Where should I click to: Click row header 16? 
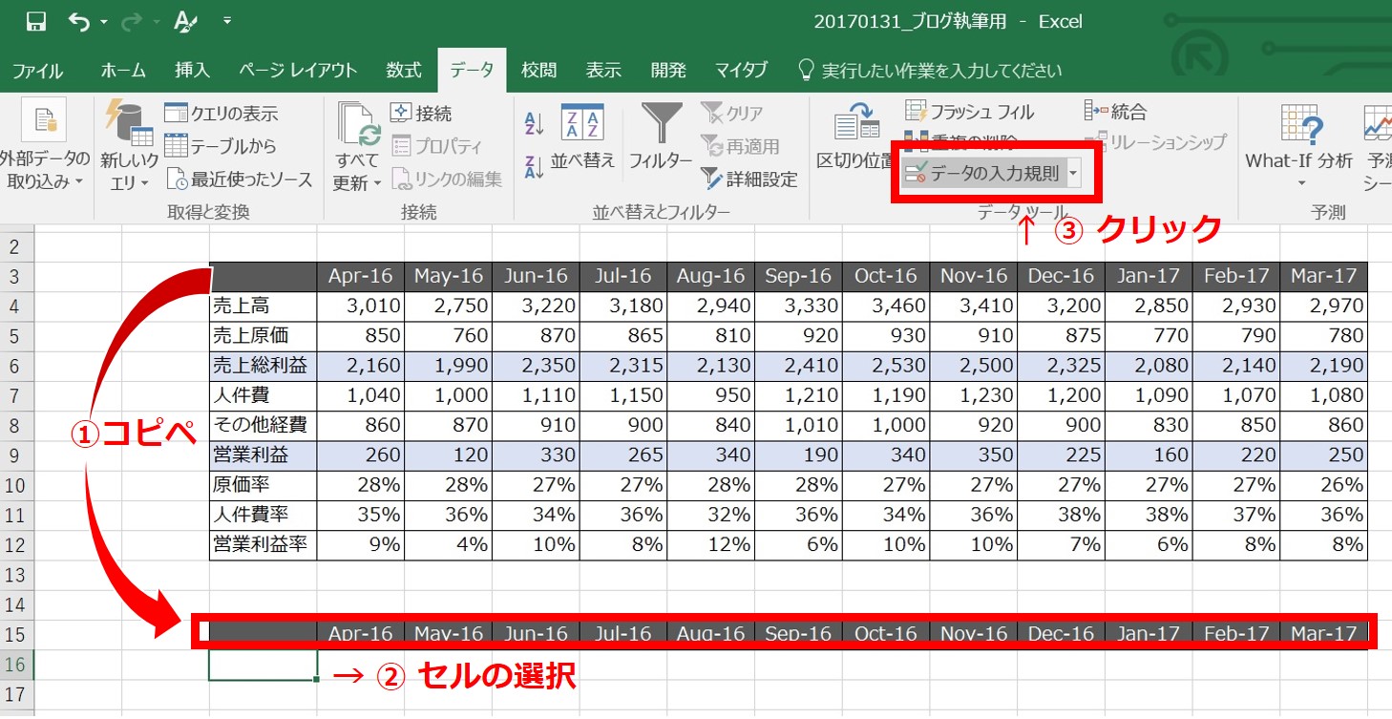pyautogui.click(x=15, y=664)
